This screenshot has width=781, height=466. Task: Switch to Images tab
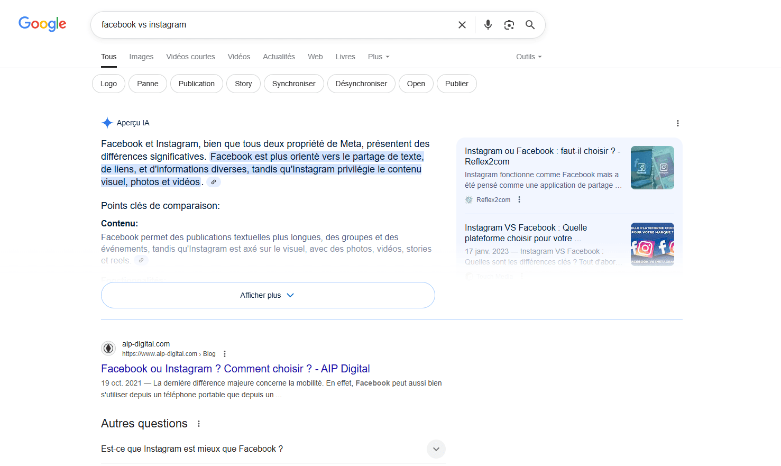tap(141, 57)
